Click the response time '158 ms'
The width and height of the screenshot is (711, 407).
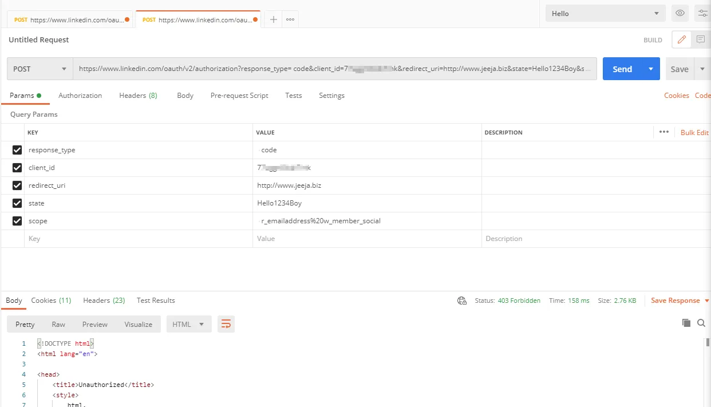coord(579,301)
